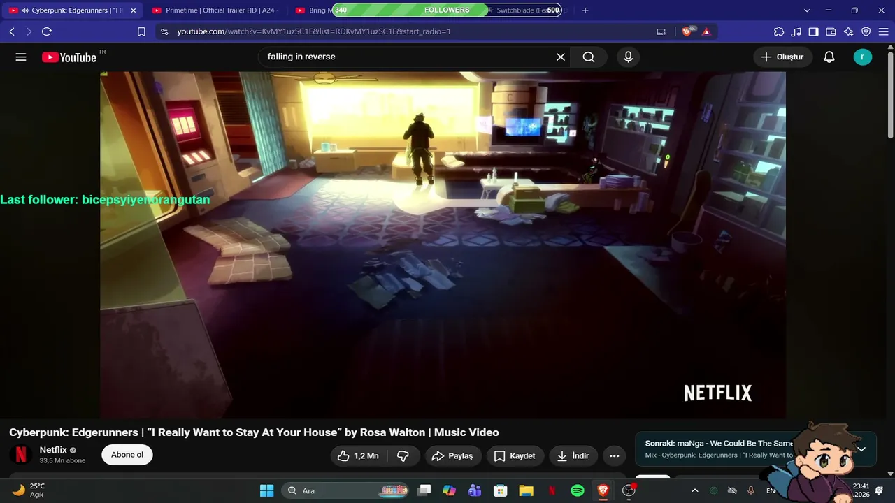
Task: Open the Windows Start menu
Action: 266,490
